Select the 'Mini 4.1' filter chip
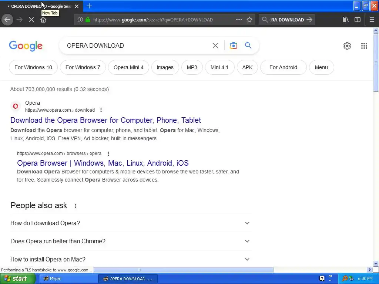 point(219,67)
